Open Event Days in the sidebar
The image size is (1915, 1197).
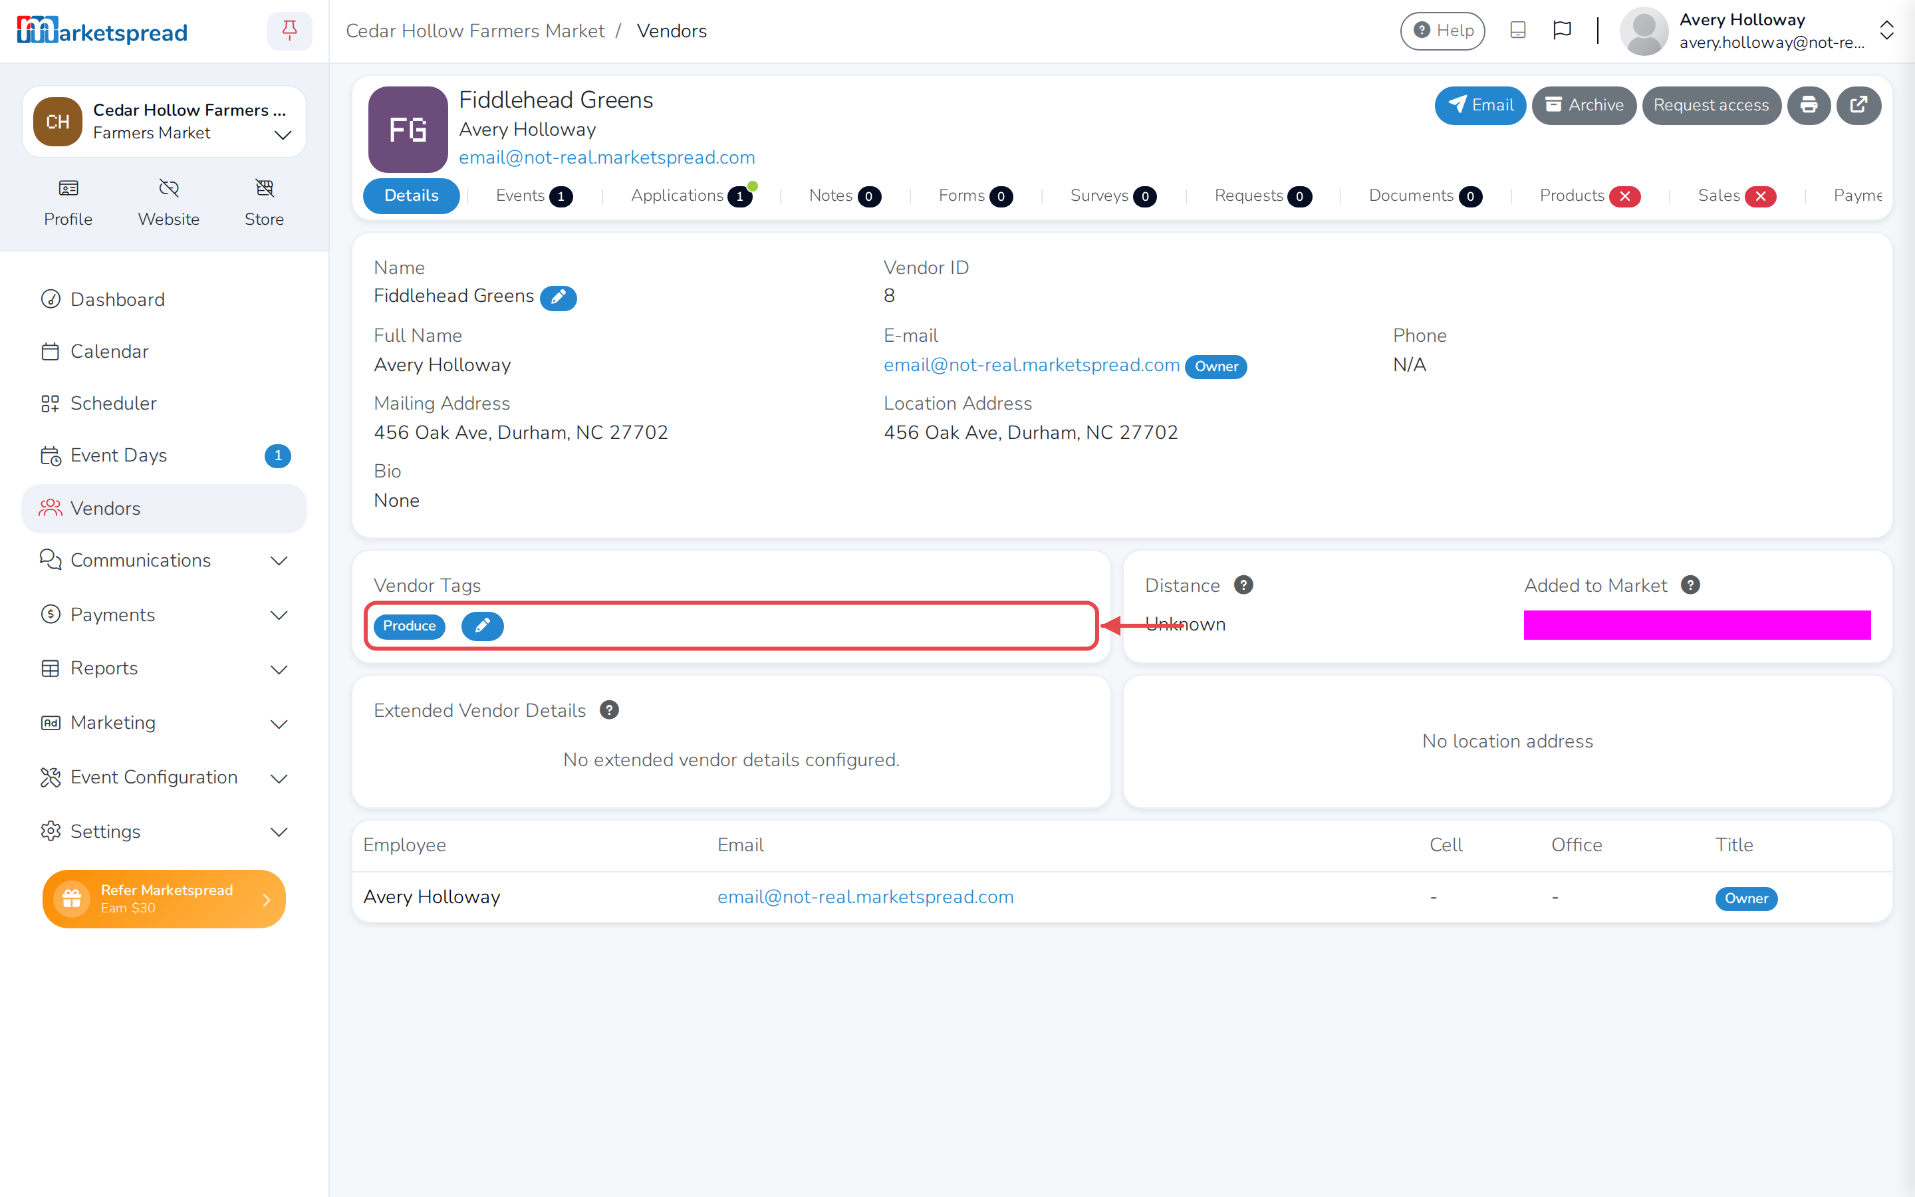point(165,456)
